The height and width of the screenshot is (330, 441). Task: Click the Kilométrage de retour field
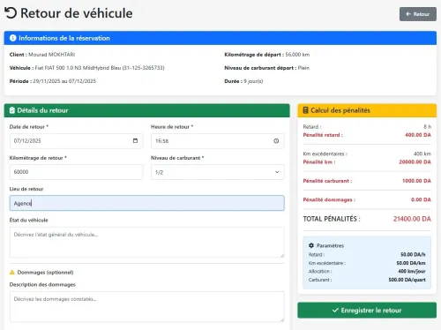click(x=76, y=172)
